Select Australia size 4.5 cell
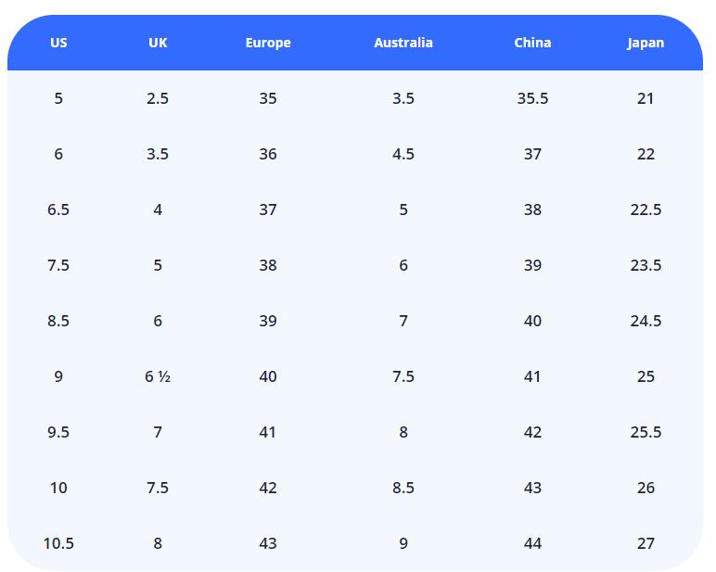716x572 pixels. point(403,154)
